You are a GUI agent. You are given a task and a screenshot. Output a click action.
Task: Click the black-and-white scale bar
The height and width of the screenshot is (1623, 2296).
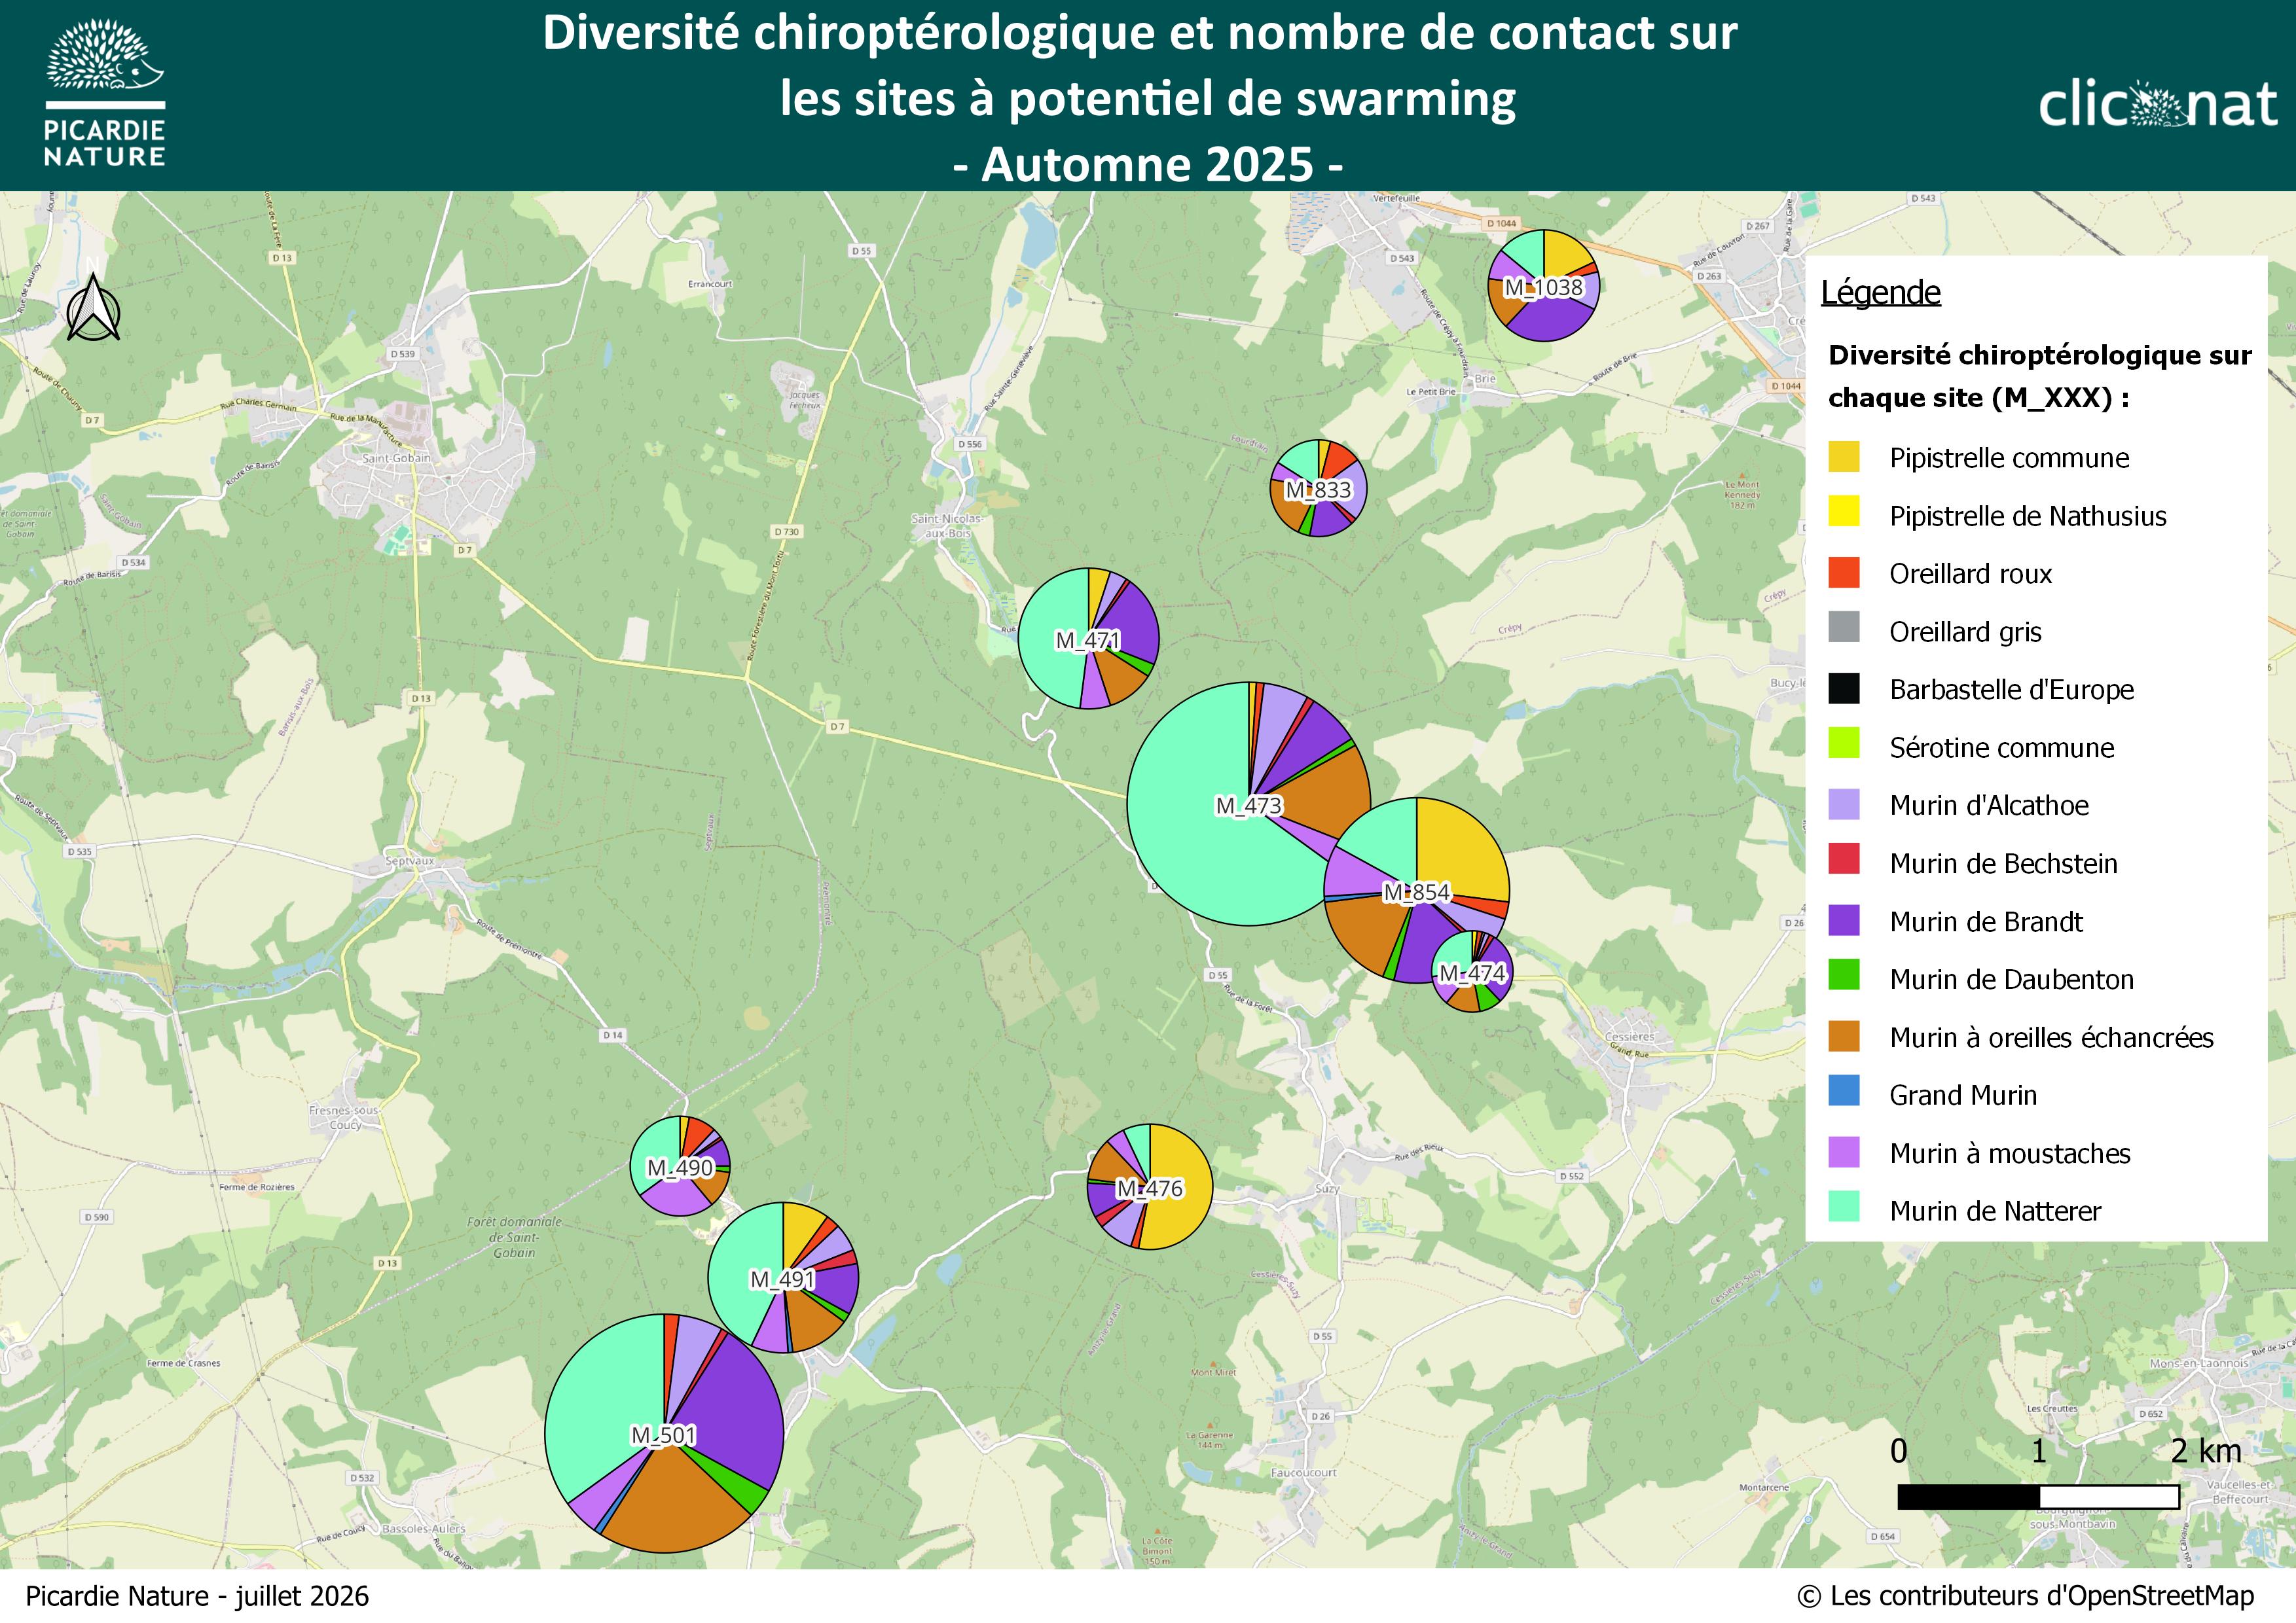(2038, 1496)
